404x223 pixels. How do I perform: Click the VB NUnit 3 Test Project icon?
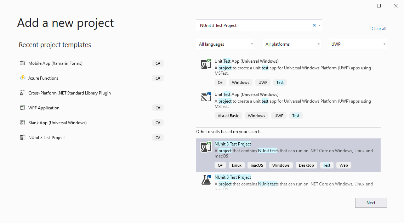tap(206, 180)
